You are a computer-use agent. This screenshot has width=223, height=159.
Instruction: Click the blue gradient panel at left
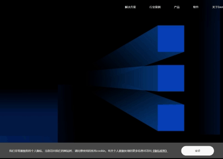(29, 118)
